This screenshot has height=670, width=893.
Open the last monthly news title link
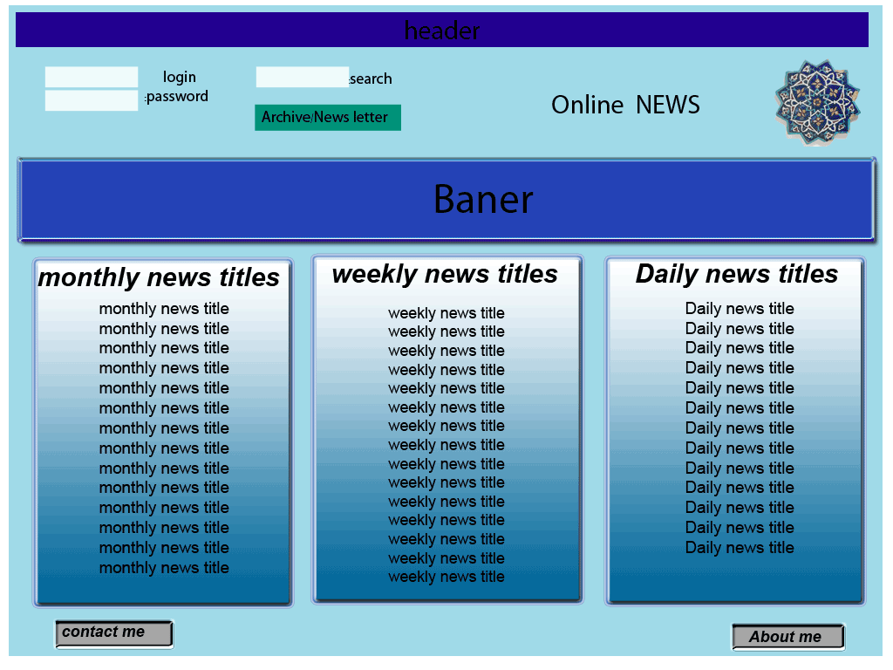pyautogui.click(x=164, y=568)
